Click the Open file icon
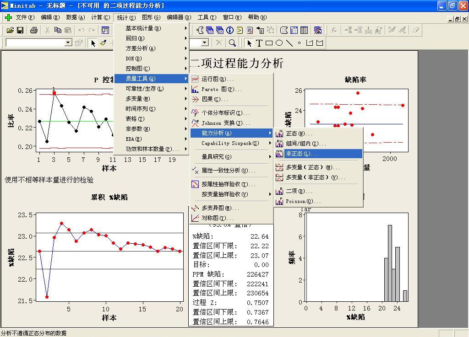The image size is (469, 337). 10,30
